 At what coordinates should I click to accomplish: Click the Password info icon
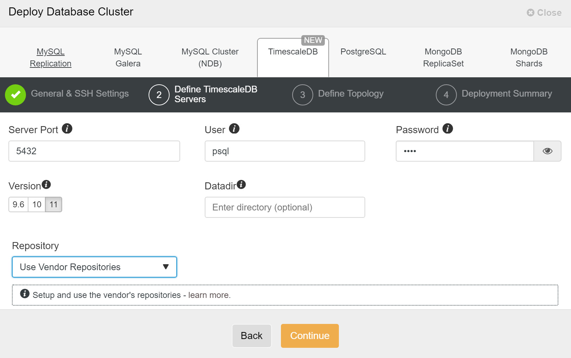448,129
